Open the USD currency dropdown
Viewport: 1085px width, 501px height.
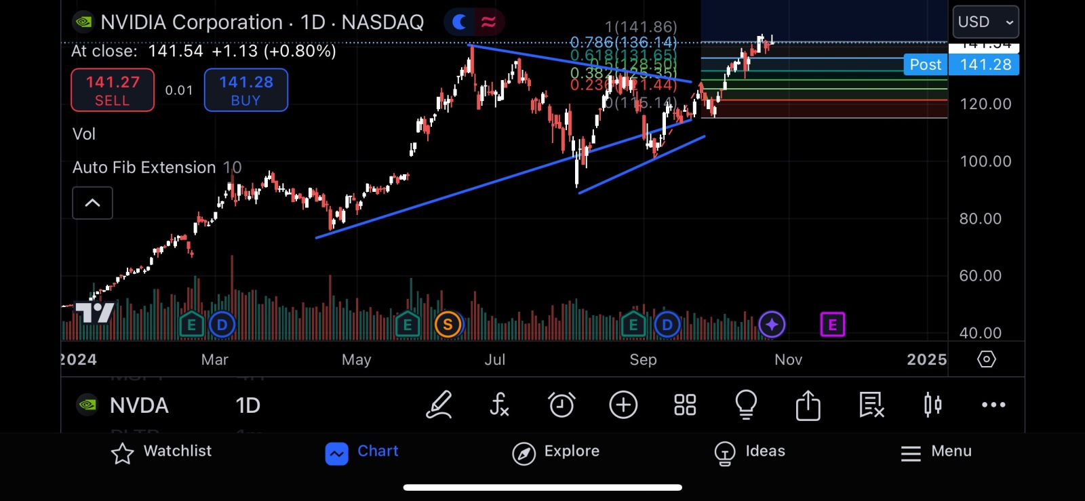click(x=985, y=22)
